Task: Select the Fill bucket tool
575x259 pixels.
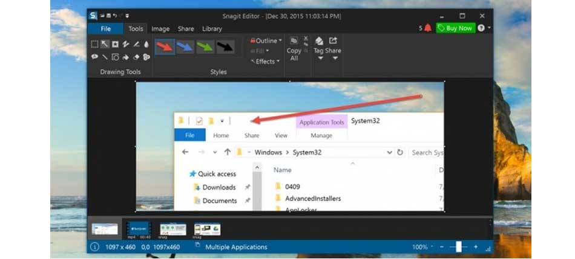Action: (126, 57)
